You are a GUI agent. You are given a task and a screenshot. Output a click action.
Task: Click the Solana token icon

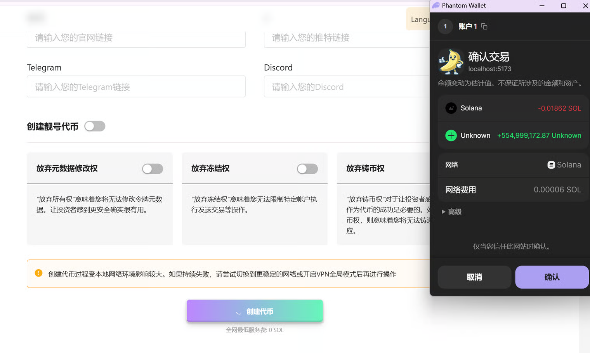451,108
